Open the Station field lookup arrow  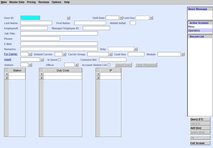coord(30,65)
